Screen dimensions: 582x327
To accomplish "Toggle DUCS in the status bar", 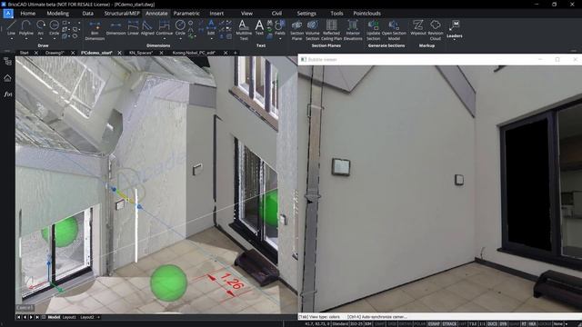I will click(492, 323).
